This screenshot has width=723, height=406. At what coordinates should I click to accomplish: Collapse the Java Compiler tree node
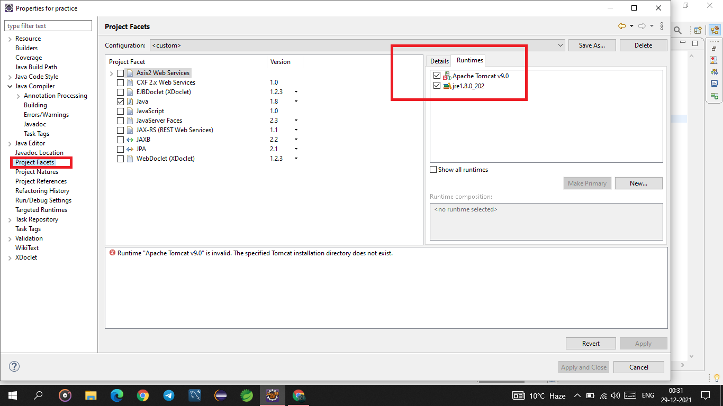[10, 86]
